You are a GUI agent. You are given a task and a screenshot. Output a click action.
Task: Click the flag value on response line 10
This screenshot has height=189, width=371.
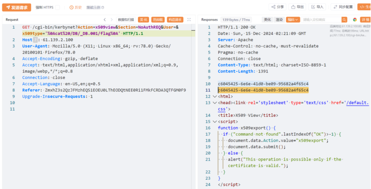[263, 84]
